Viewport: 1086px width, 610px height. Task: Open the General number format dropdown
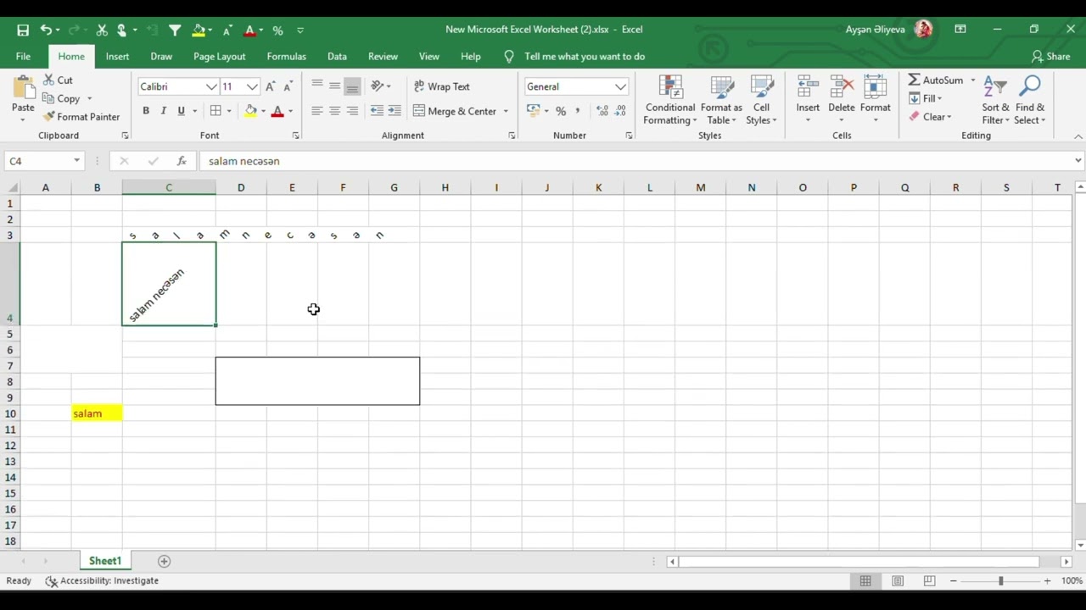[x=620, y=86]
